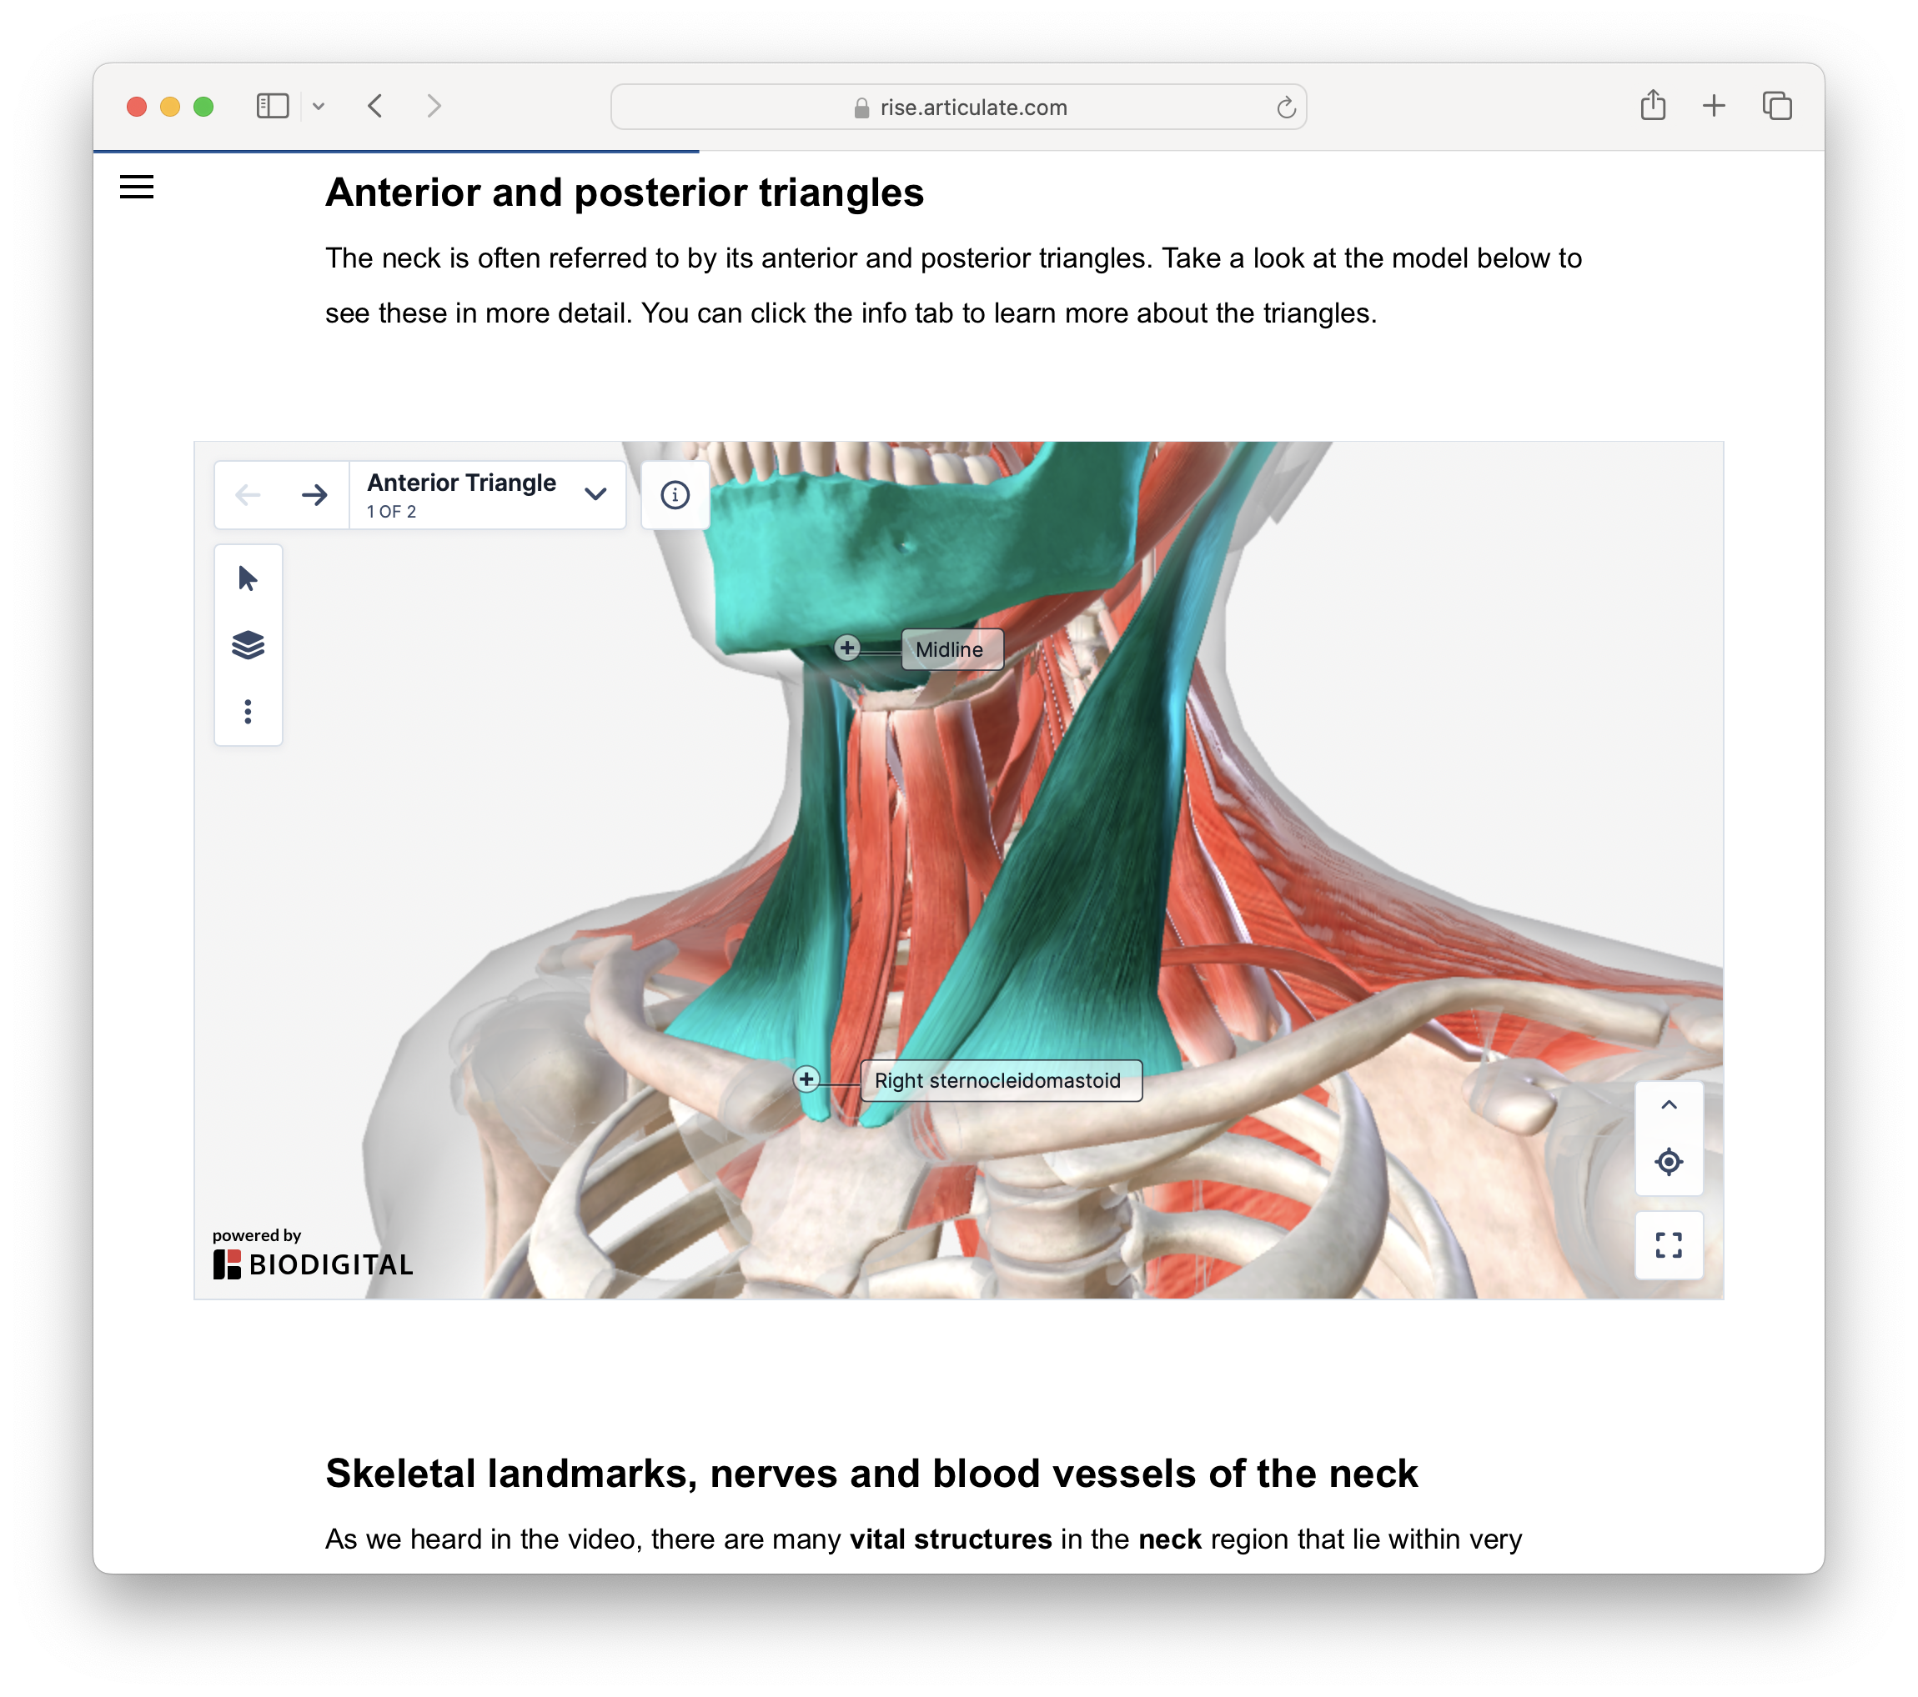Select the pointer pick tool

[x=248, y=578]
